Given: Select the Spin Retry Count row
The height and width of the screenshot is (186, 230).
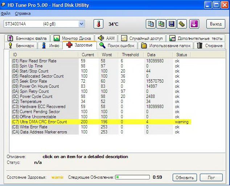Looking at the screenshot, I should (101, 91).
